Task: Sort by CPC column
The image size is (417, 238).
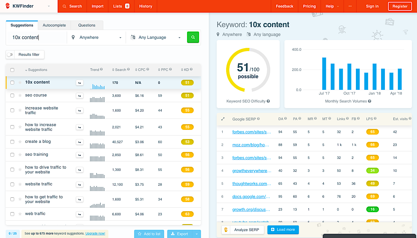Action: point(140,70)
